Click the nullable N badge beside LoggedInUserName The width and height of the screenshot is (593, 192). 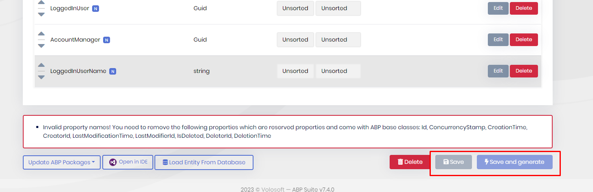pos(113,71)
